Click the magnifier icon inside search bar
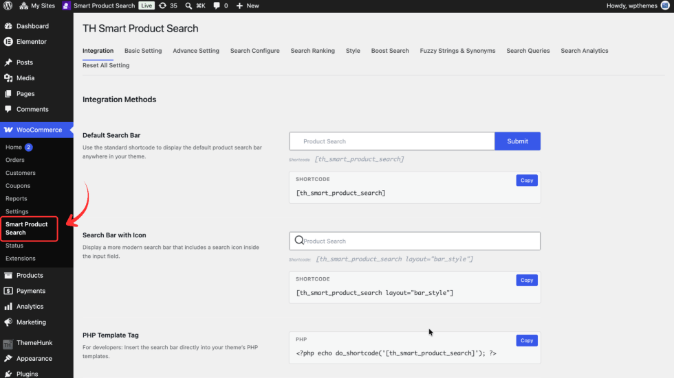The height and width of the screenshot is (378, 674). click(299, 240)
